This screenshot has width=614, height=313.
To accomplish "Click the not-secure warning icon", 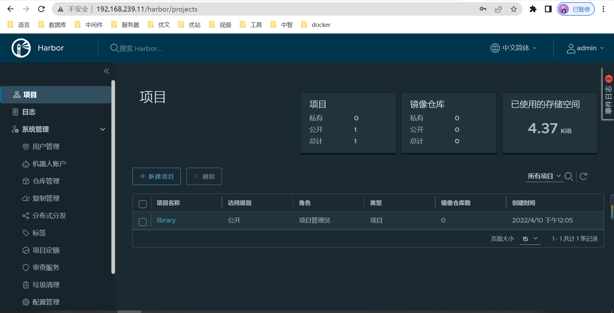I will coord(60,9).
